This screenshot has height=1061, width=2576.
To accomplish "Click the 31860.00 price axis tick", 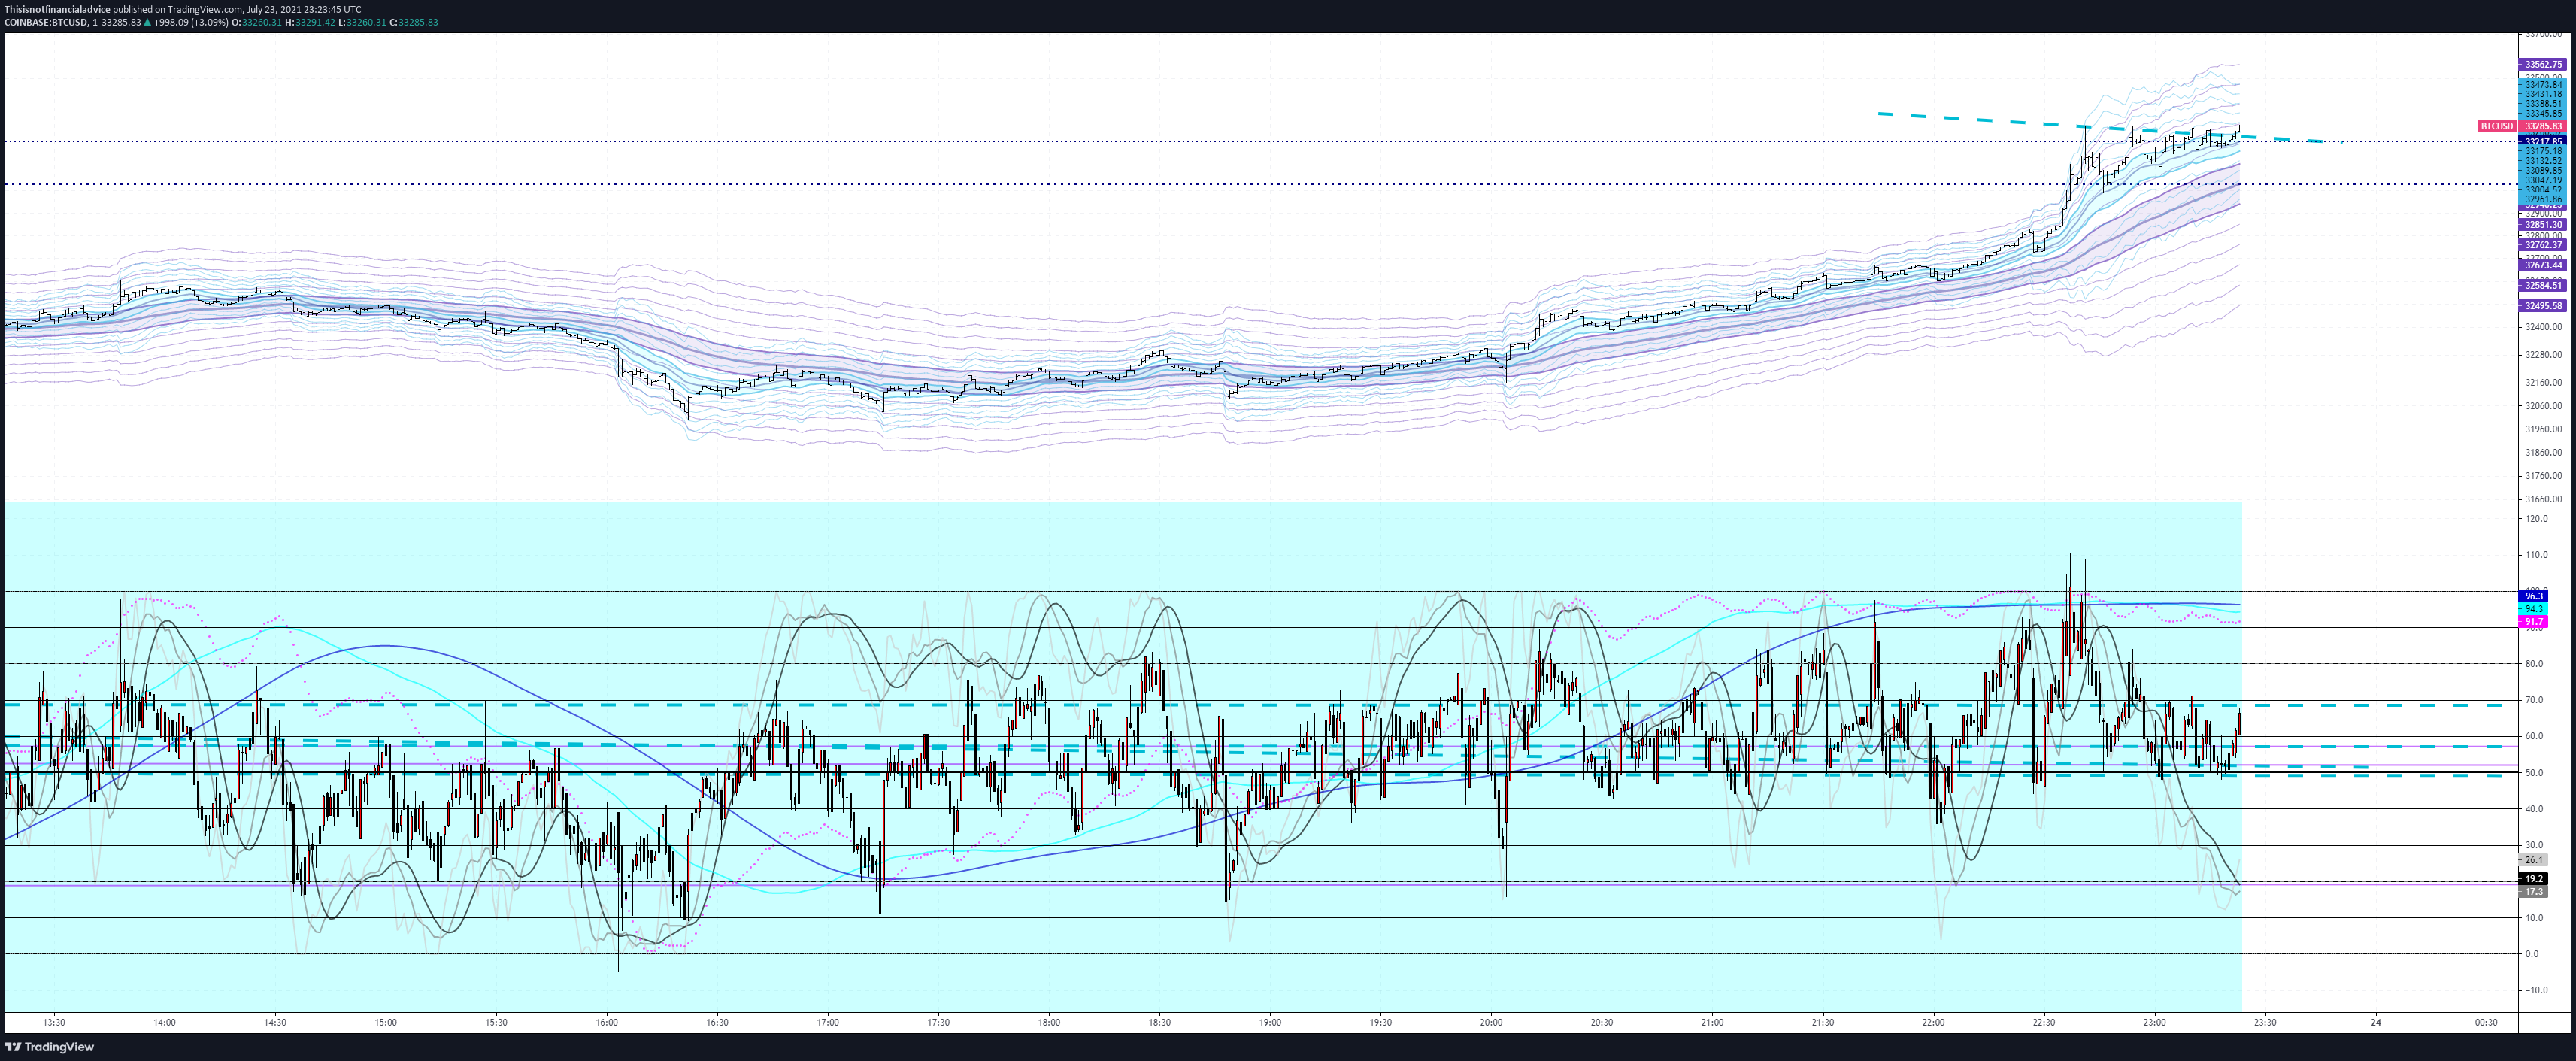I will pyautogui.click(x=2543, y=453).
